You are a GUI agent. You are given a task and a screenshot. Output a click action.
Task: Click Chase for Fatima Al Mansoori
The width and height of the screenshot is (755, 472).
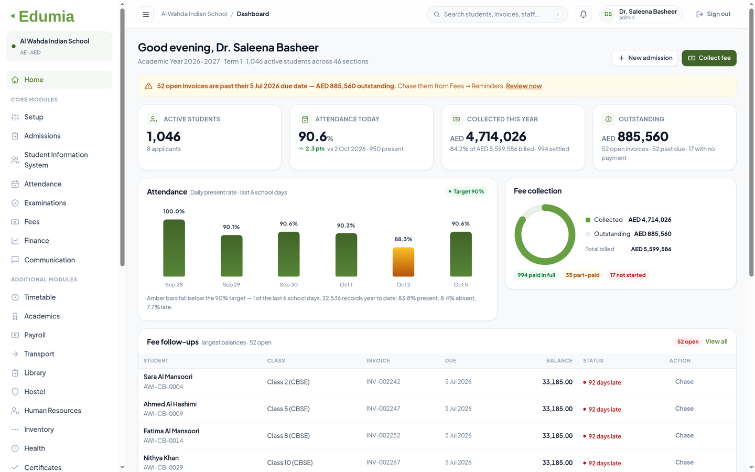684,435
